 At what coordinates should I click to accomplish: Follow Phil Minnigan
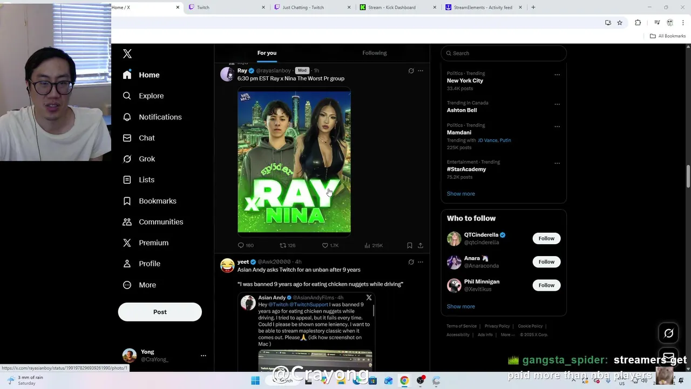(x=546, y=285)
